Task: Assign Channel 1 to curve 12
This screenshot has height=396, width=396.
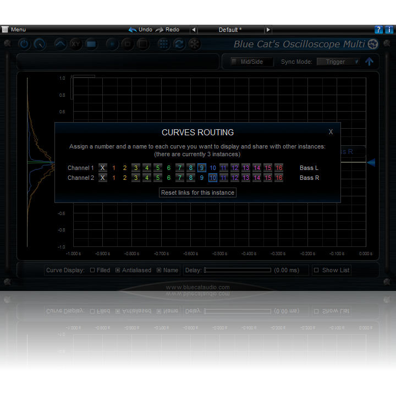Action: [235, 168]
